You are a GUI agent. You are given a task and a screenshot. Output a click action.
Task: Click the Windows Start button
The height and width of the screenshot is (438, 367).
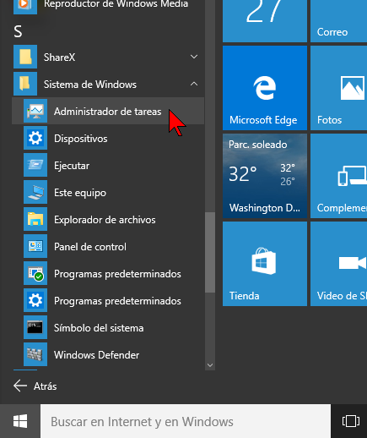coord(20,421)
